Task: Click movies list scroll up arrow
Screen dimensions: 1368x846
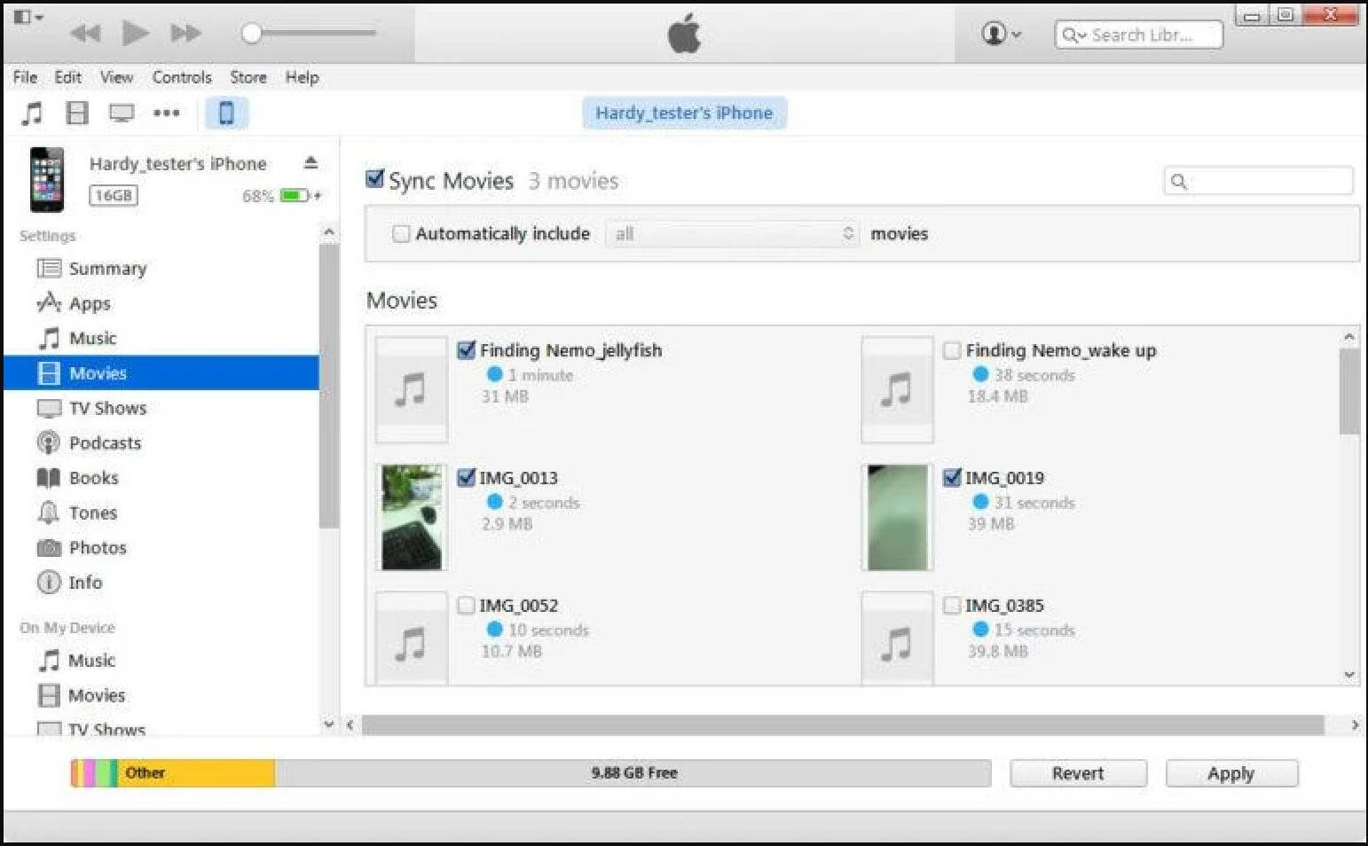Action: 1349,337
